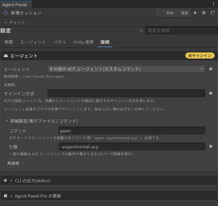Open the agent selection dropdown
This screenshot has height=206, width=218.
point(126,69)
